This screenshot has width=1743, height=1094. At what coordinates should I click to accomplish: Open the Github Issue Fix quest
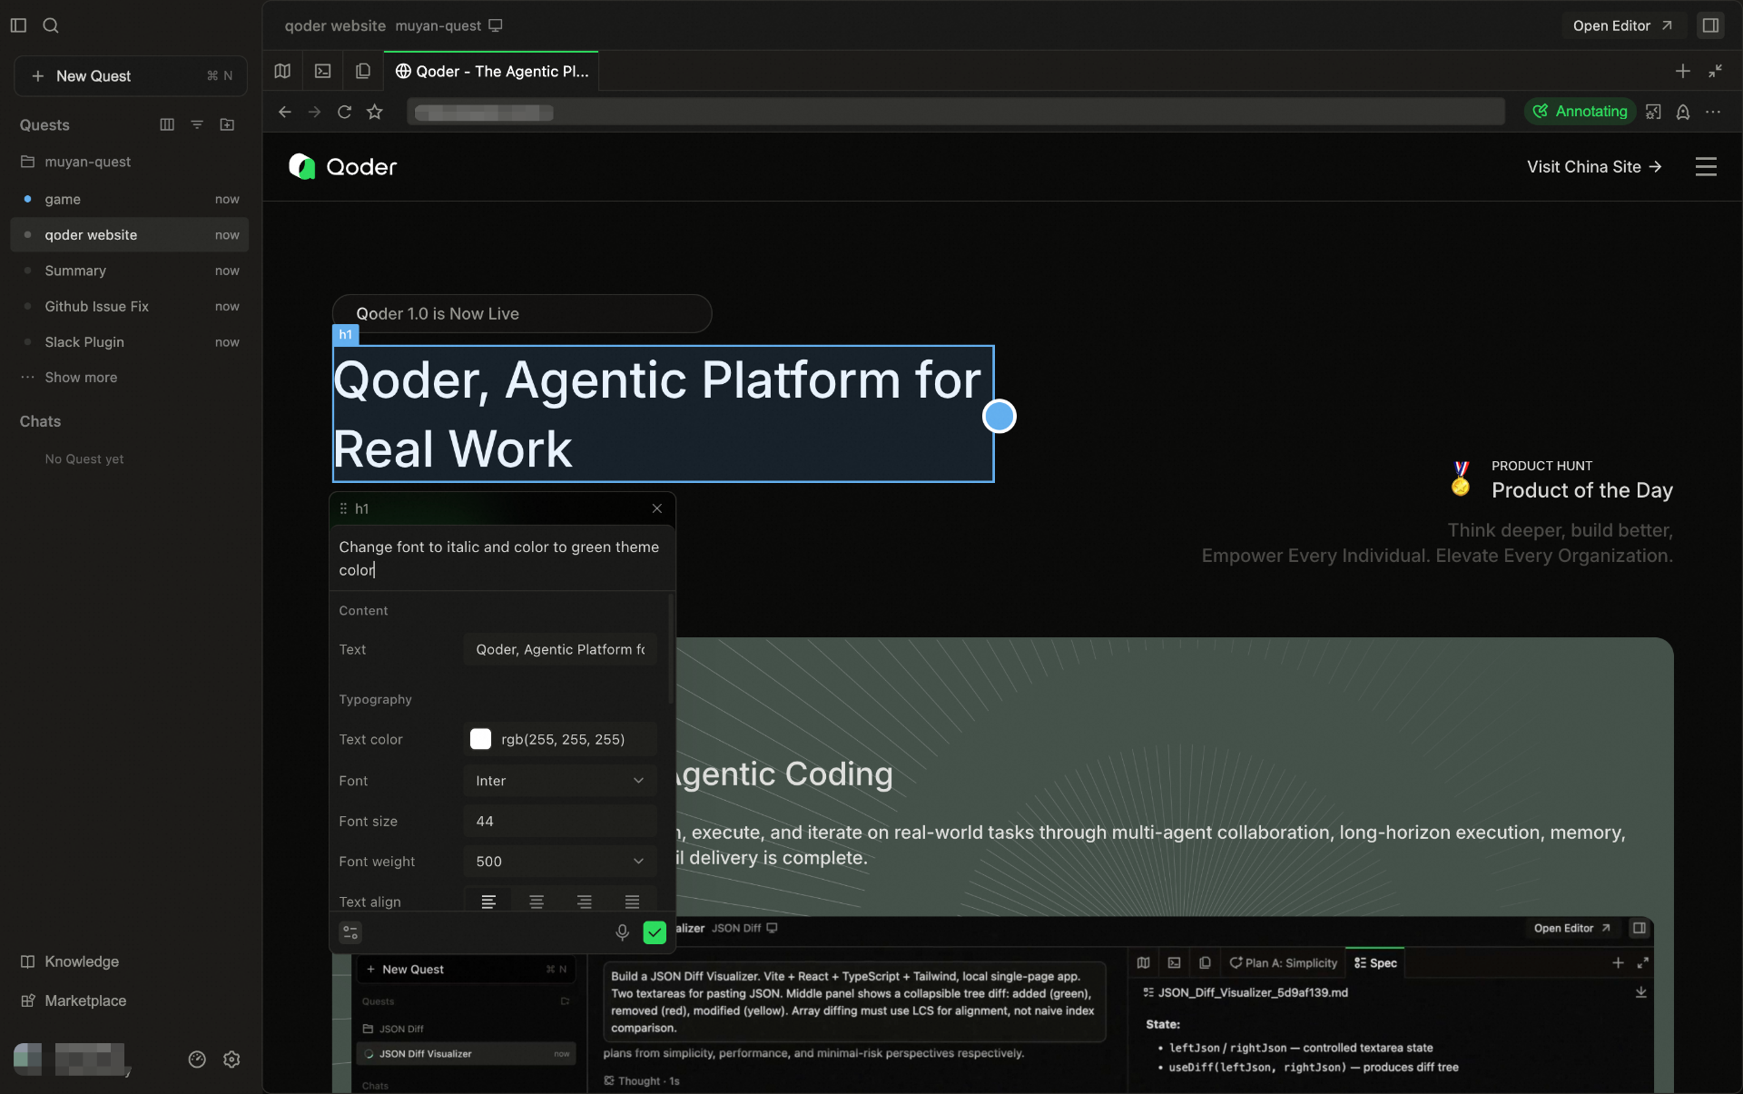(x=130, y=307)
